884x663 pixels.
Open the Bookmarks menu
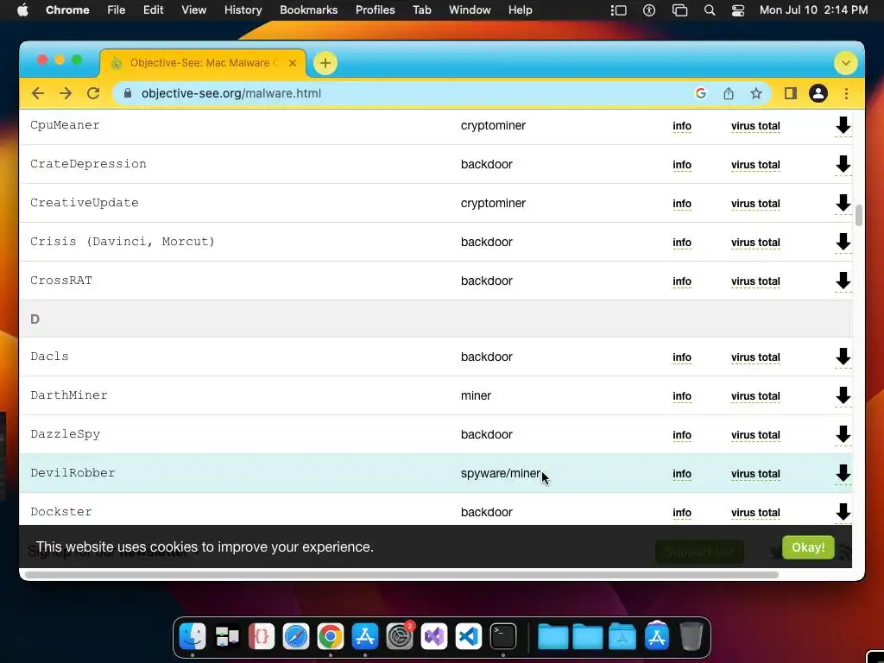pyautogui.click(x=308, y=10)
